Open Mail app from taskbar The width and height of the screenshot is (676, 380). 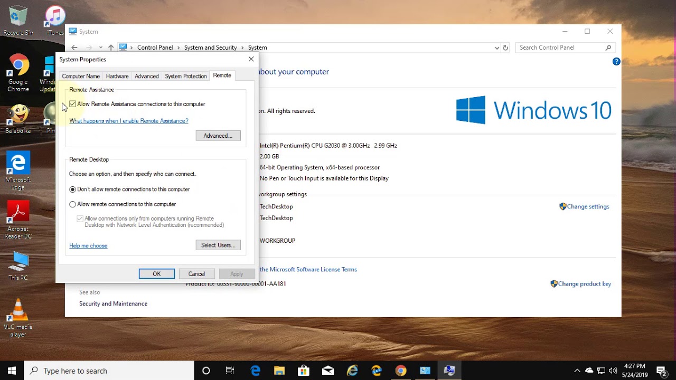click(x=328, y=370)
